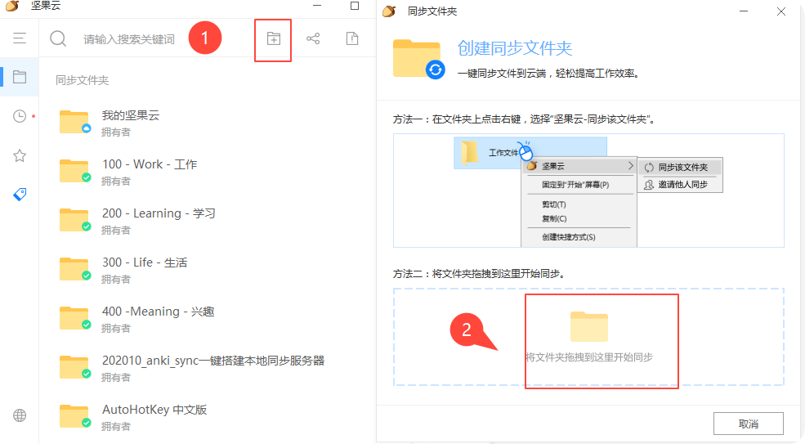Click the acorn logo in 同步文件夹 dialog title

coord(389,11)
